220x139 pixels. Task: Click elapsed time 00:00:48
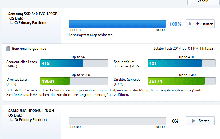(x=75, y=30)
